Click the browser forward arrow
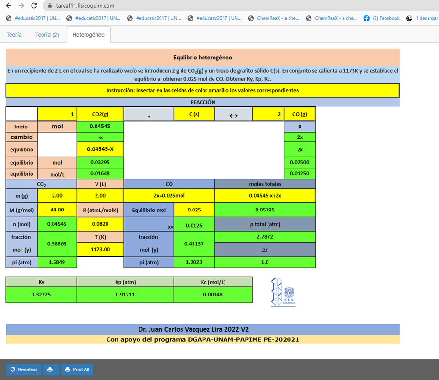Viewport: 439px width, 380px height. click(x=21, y=6)
